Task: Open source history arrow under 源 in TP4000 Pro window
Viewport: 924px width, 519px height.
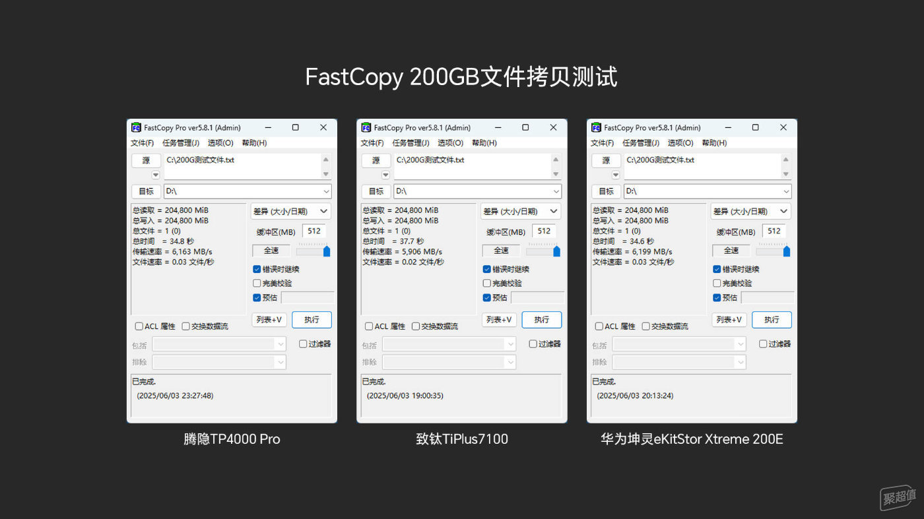Action: pyautogui.click(x=156, y=175)
